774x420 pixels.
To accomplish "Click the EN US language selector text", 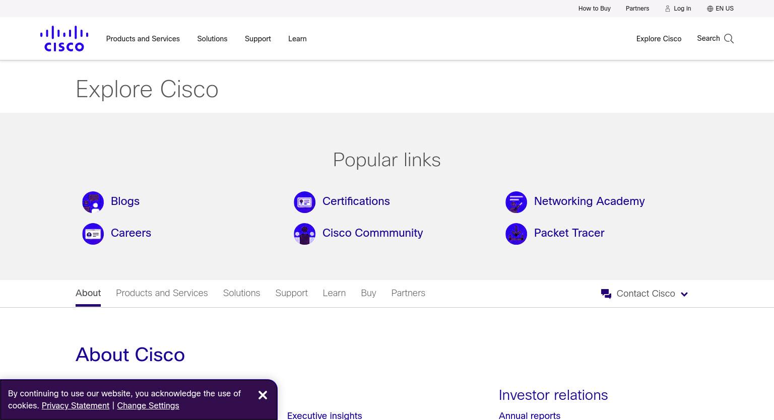I will click(x=725, y=9).
